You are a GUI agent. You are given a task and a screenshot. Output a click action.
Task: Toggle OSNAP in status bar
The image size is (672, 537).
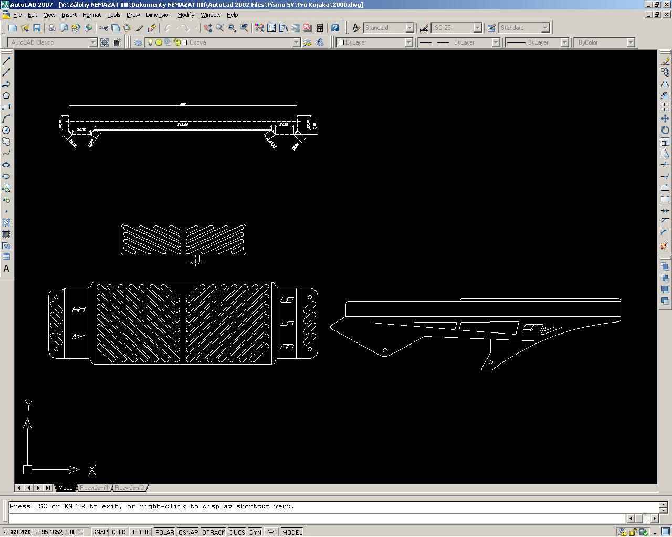(x=188, y=532)
